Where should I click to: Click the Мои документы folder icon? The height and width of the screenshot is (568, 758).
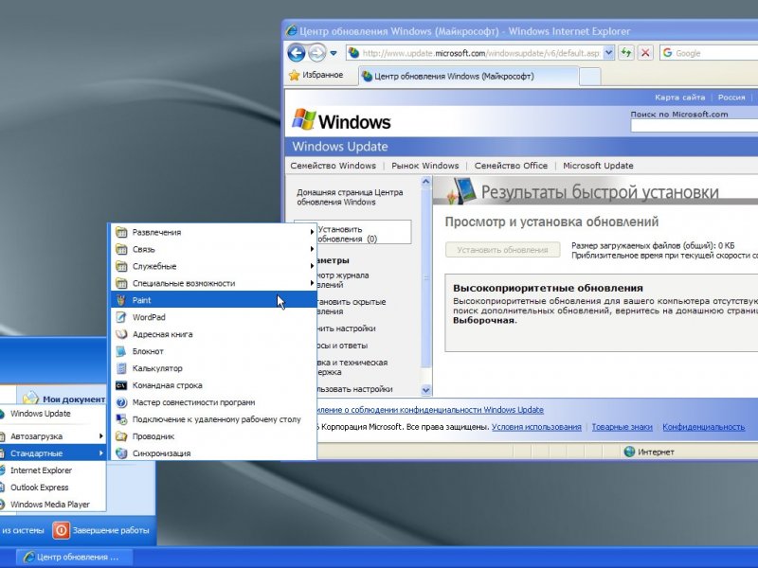coord(31,398)
